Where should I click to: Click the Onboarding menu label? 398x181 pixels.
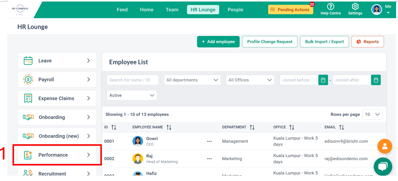(x=52, y=117)
